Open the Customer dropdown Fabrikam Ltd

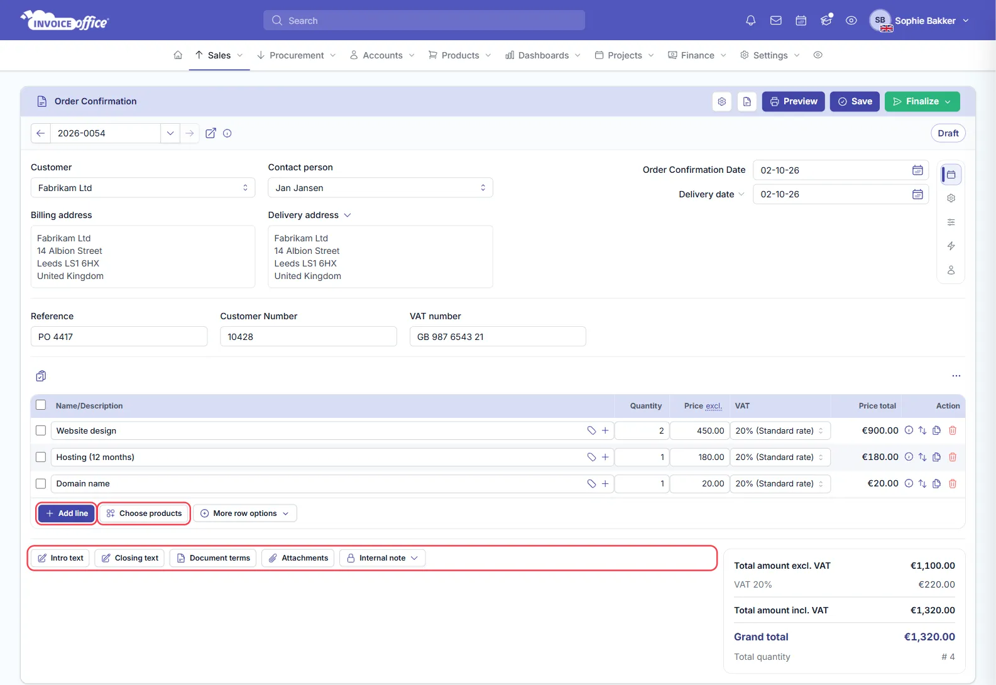coord(143,188)
